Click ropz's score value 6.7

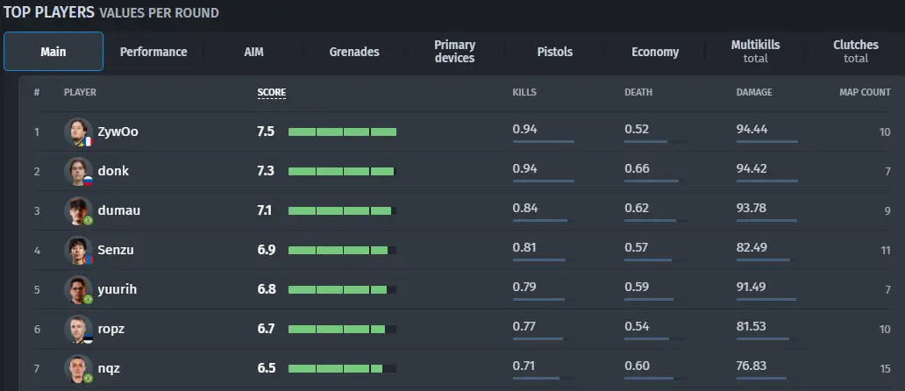pyautogui.click(x=266, y=329)
